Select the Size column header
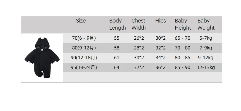The width and height of the screenshot is (241, 111). pos(81,21)
